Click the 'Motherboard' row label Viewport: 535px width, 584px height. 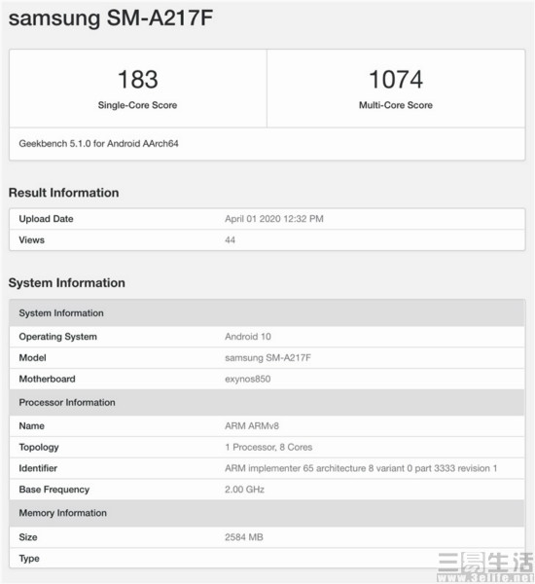[47, 379]
